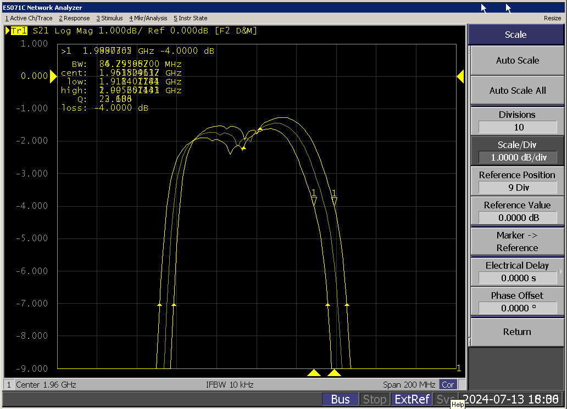Click the left reference level triangle marker
567x409 pixels.
coord(53,77)
